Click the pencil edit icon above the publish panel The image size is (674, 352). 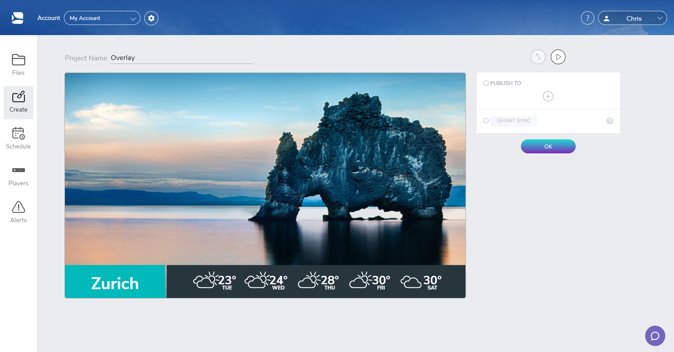(538, 57)
